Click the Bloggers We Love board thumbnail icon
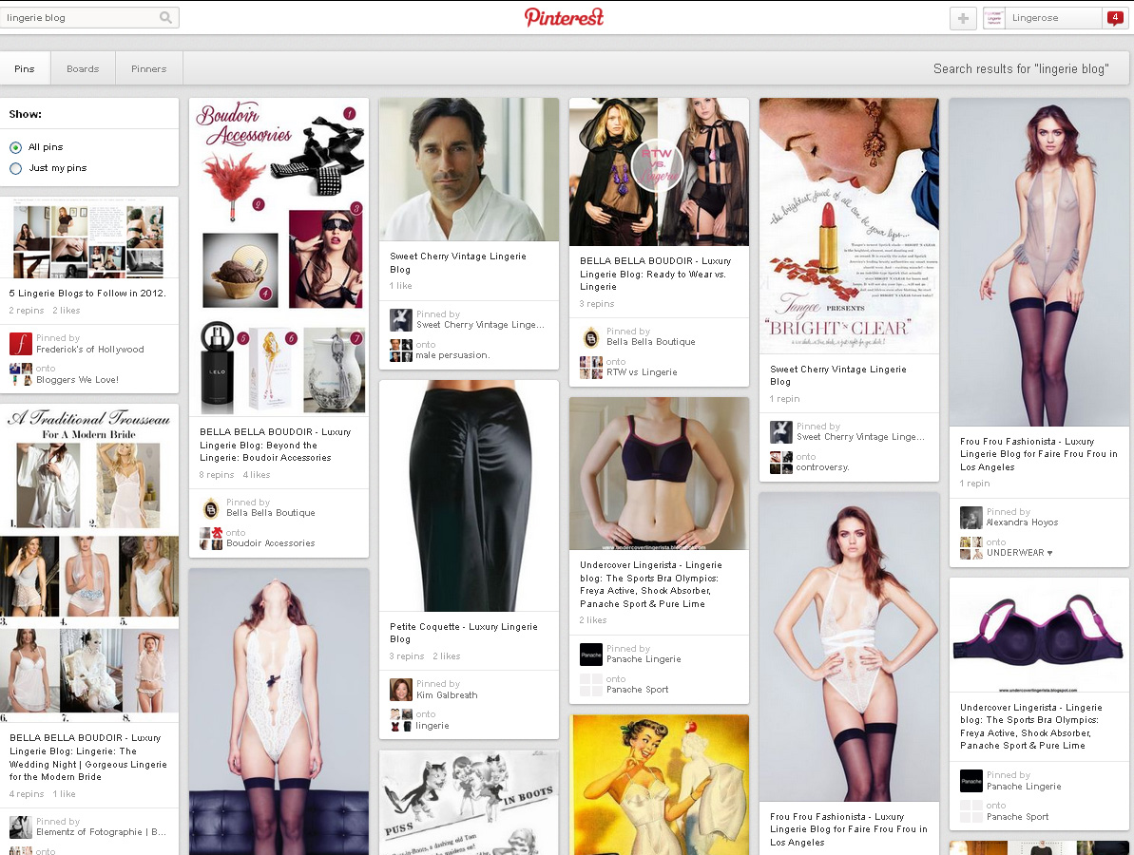Viewport: 1134px width, 855px height. click(x=20, y=373)
